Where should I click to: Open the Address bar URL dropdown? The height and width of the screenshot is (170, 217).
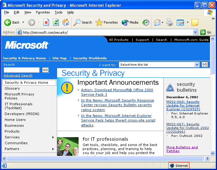(x=196, y=32)
